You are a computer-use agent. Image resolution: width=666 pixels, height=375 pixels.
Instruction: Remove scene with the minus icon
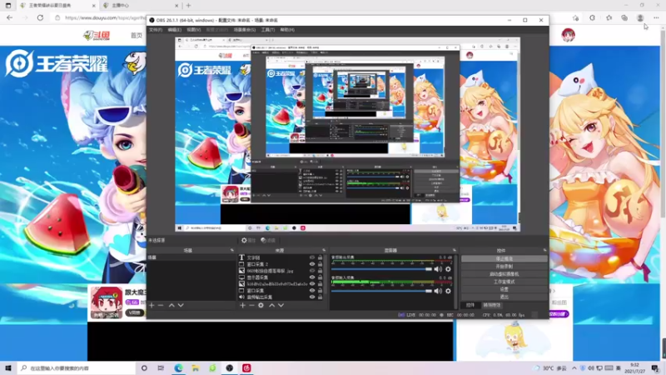click(161, 305)
